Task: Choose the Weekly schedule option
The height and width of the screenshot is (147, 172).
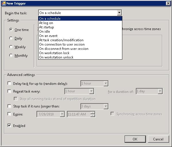Action: pos(11,47)
